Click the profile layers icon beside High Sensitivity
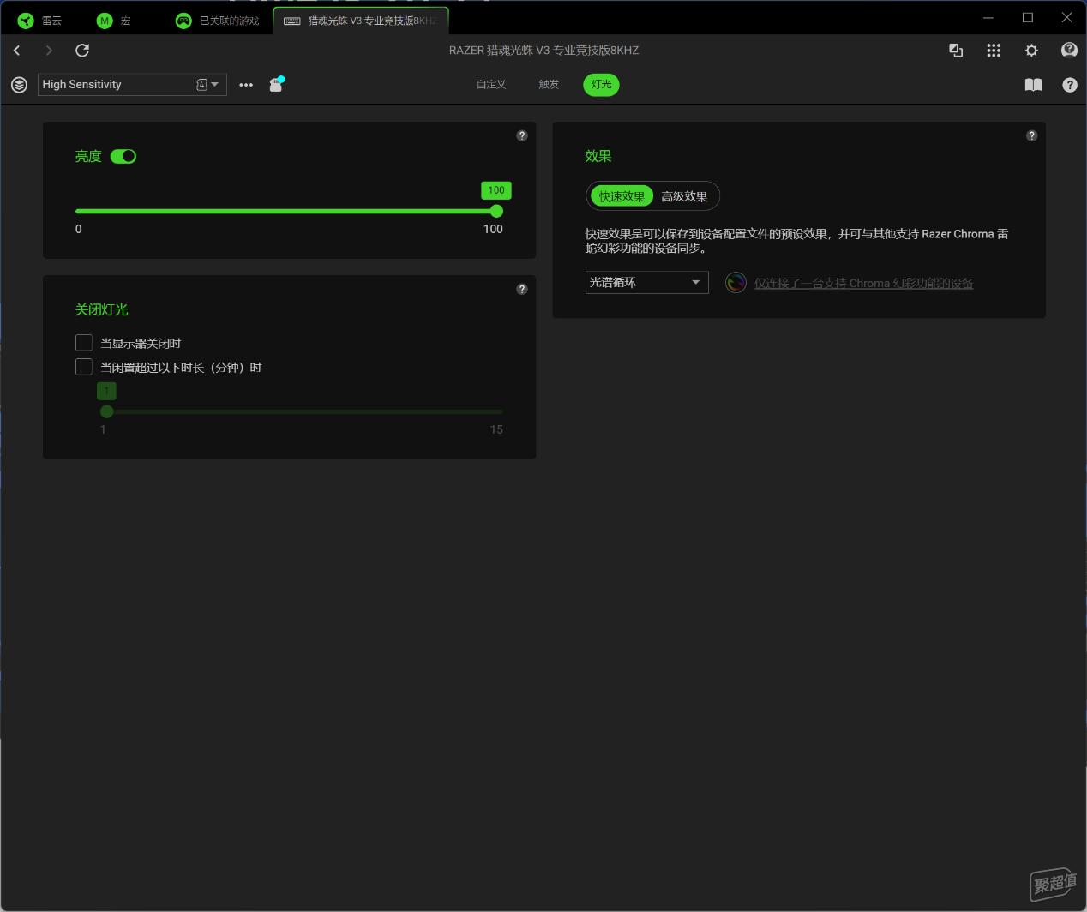 [19, 85]
